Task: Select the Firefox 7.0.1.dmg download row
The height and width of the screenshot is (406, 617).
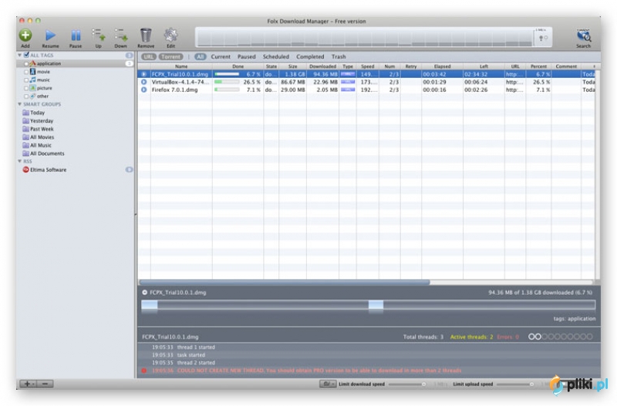Action: tap(366, 90)
